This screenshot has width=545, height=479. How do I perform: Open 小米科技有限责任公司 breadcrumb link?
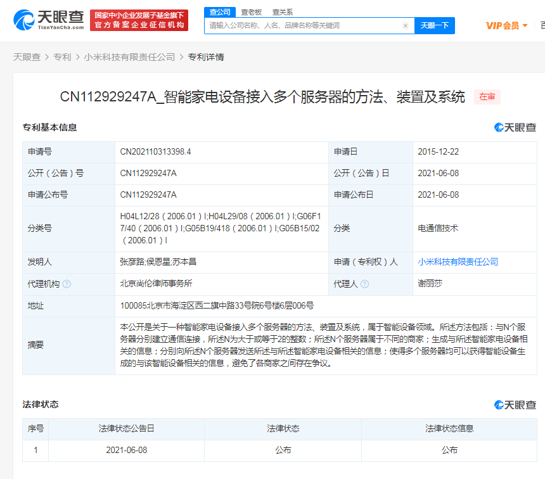click(129, 57)
